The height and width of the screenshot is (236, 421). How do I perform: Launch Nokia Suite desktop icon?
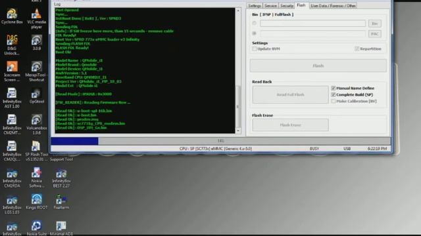coord(37,227)
